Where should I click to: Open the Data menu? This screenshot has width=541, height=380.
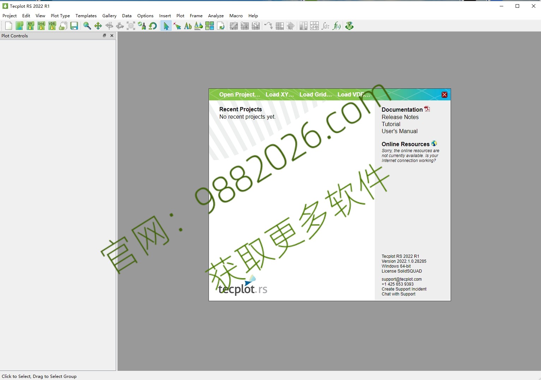tap(127, 16)
